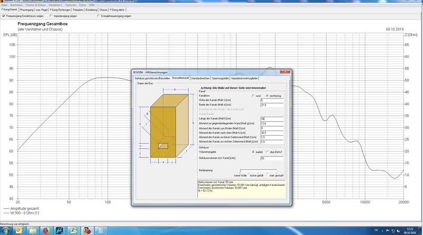Switch to the Phasengang tab
423x235 pixels.
tap(27, 10)
